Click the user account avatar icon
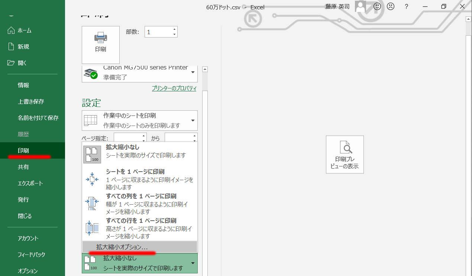 [361, 7]
